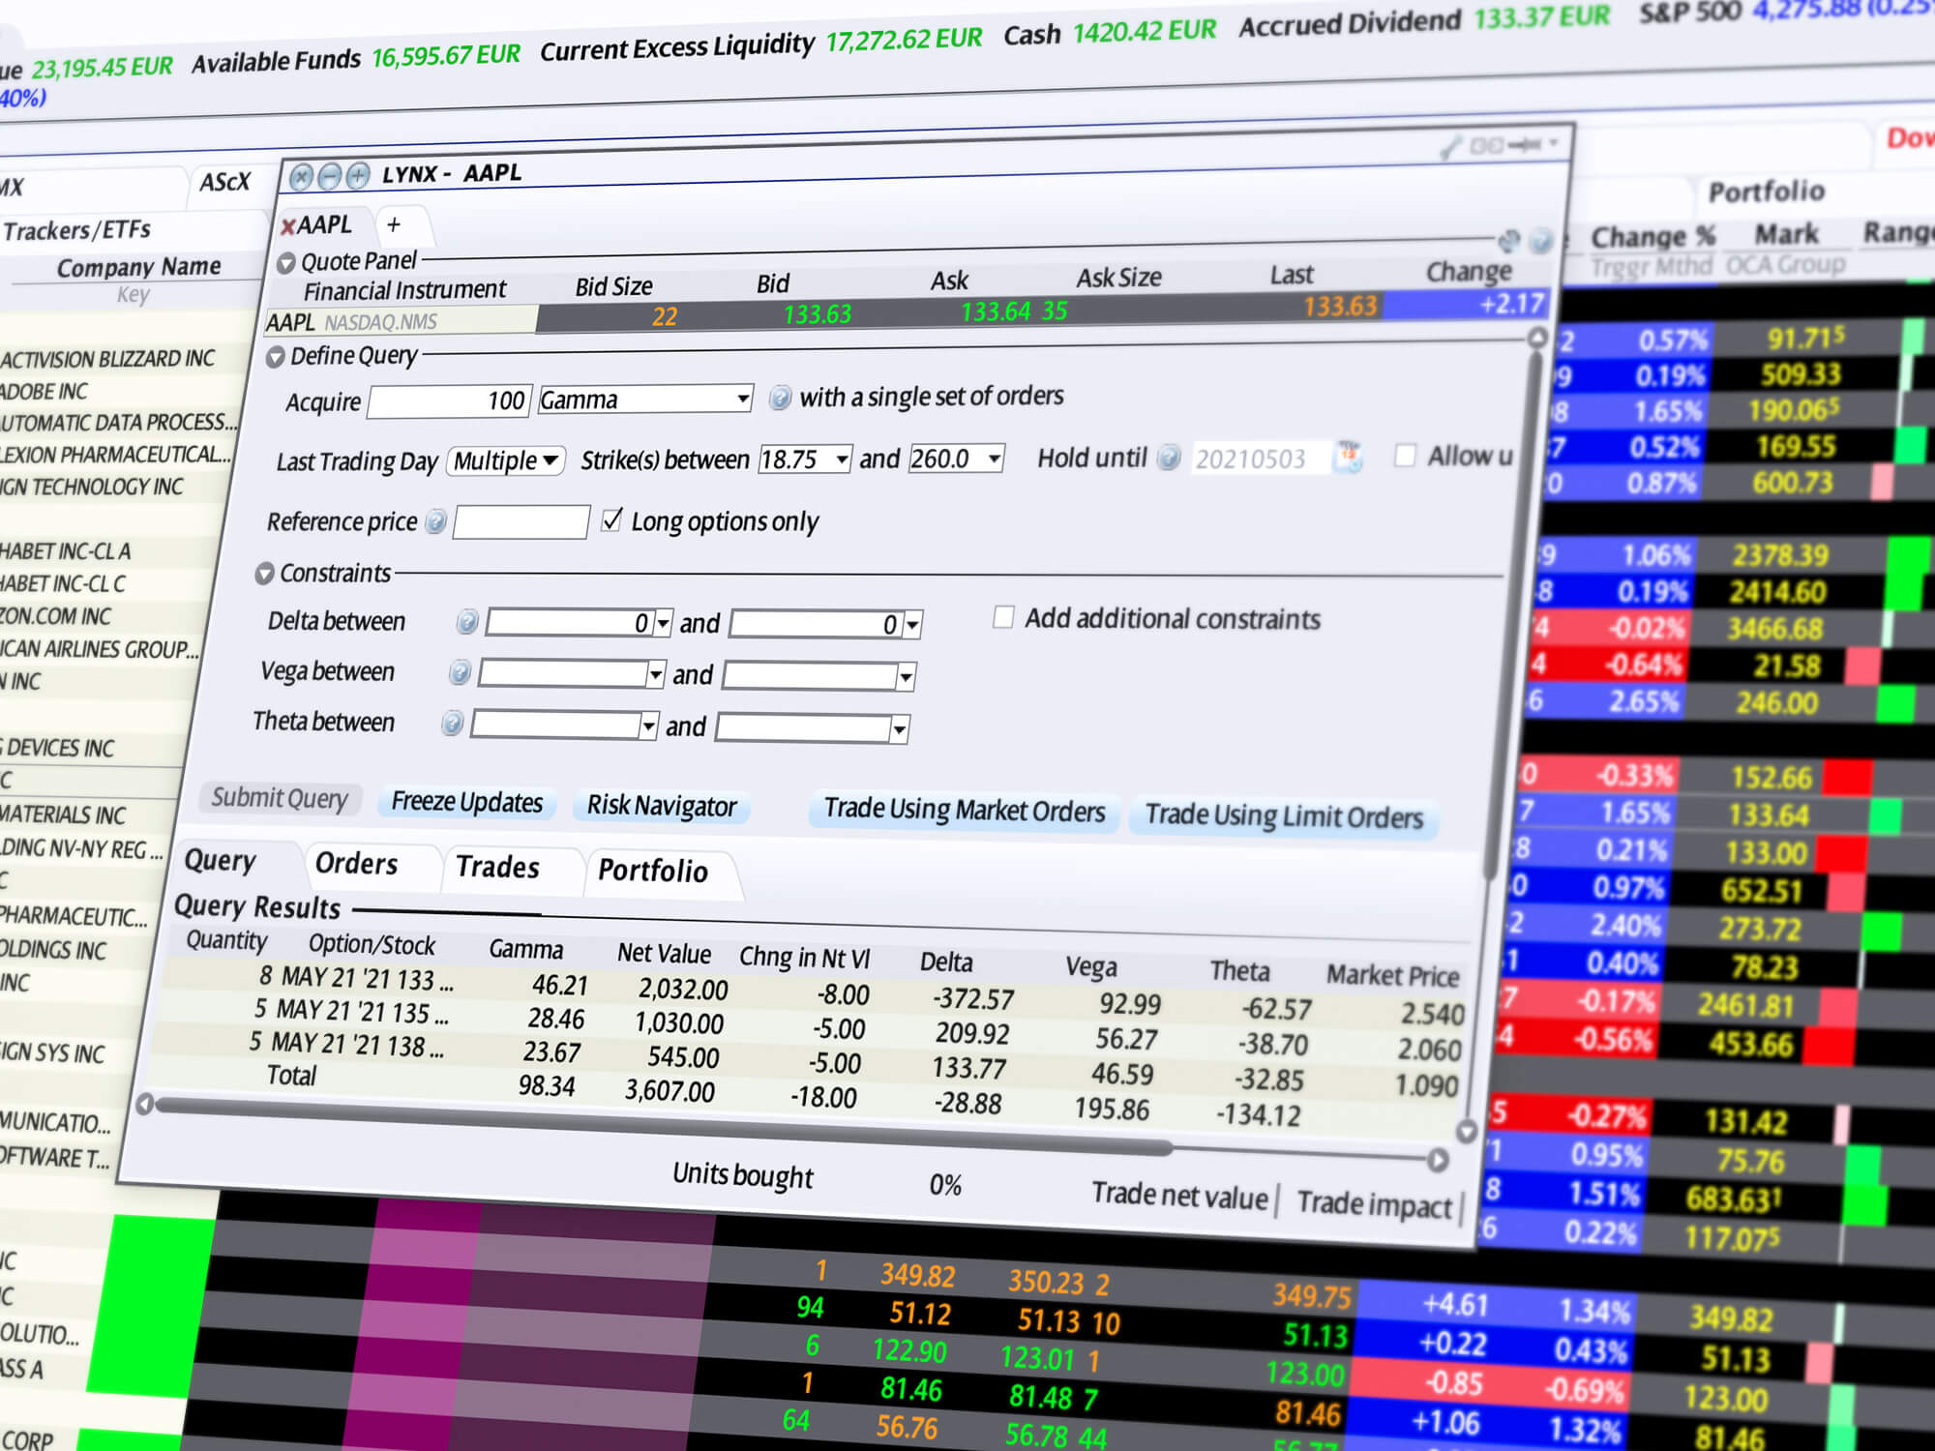Image resolution: width=1935 pixels, height=1451 pixels.
Task: Click the zoom plus button in the LYNX AAPL title bar
Action: click(358, 176)
